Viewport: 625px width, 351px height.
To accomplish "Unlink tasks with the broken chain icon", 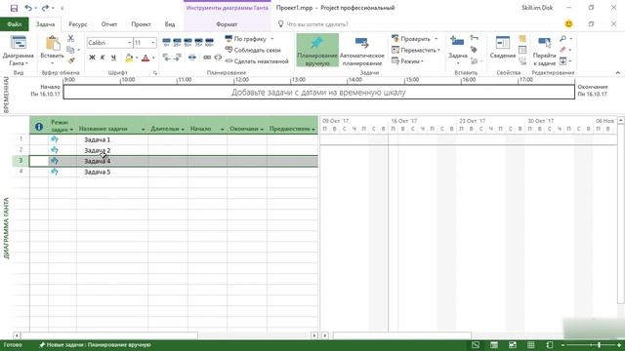I will tap(218, 58).
